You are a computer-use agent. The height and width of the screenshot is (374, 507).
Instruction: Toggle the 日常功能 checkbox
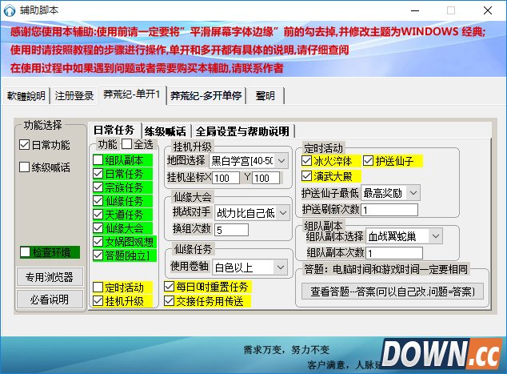[24, 145]
